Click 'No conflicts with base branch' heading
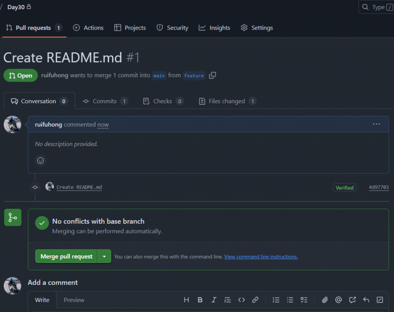This screenshot has height=312, width=394. pos(98,221)
